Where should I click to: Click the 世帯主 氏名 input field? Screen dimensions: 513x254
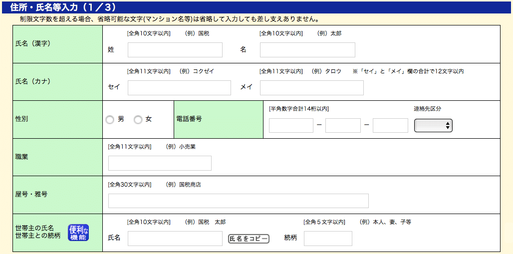(175, 239)
